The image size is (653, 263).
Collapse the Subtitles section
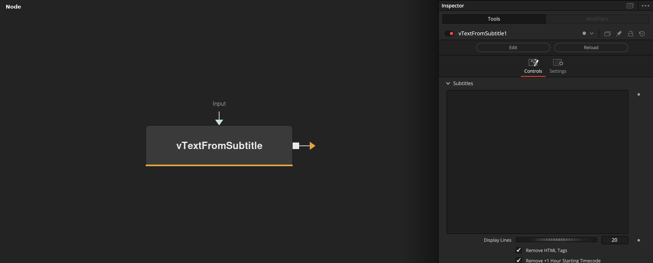click(448, 83)
